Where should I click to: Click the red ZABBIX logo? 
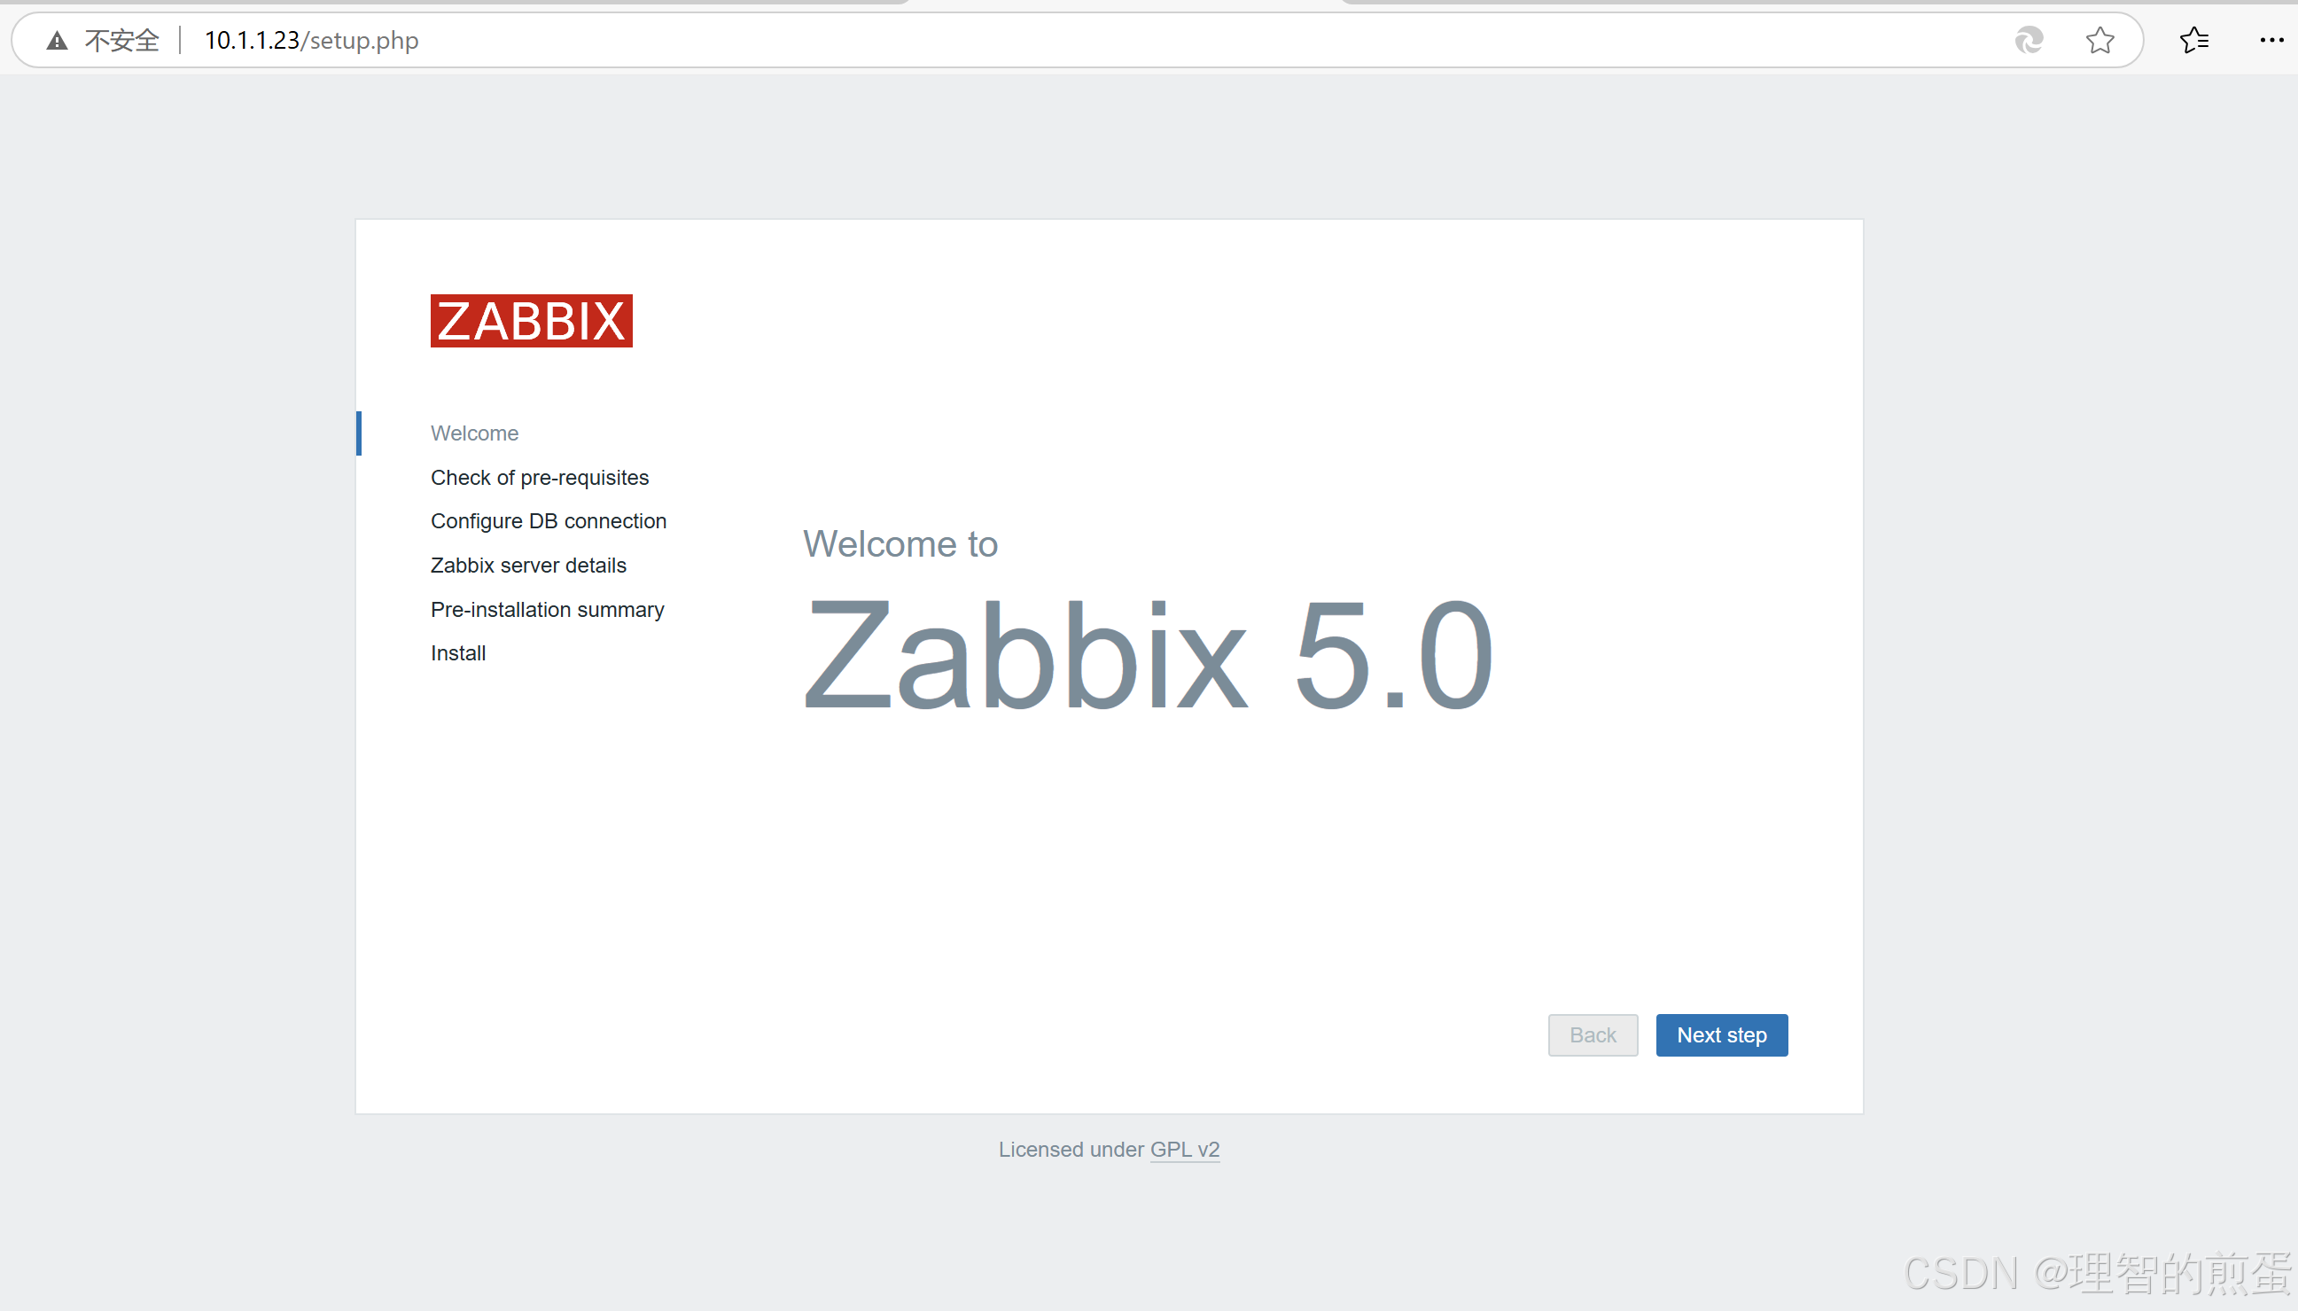click(x=531, y=321)
